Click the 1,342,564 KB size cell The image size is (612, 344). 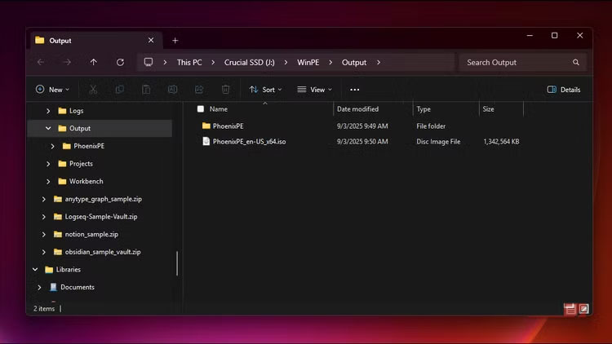pos(501,142)
